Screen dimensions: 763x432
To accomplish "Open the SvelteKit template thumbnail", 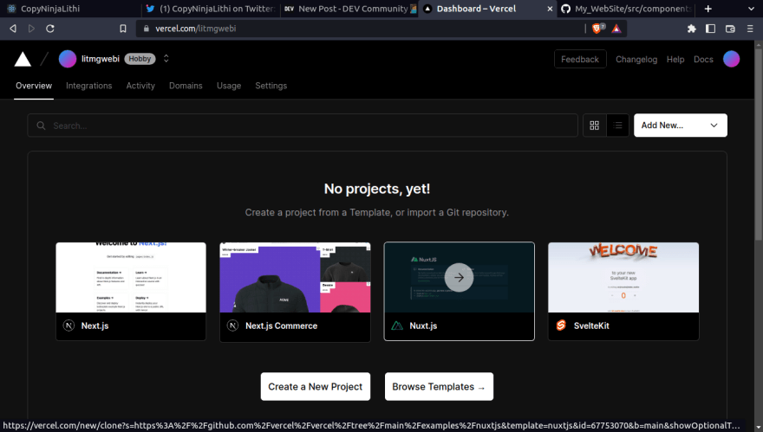I will pos(623,278).
